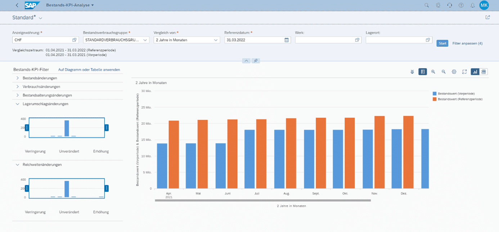Open the search in the shell header
Image resolution: width=499 pixels, height=232 pixels.
(x=427, y=5)
